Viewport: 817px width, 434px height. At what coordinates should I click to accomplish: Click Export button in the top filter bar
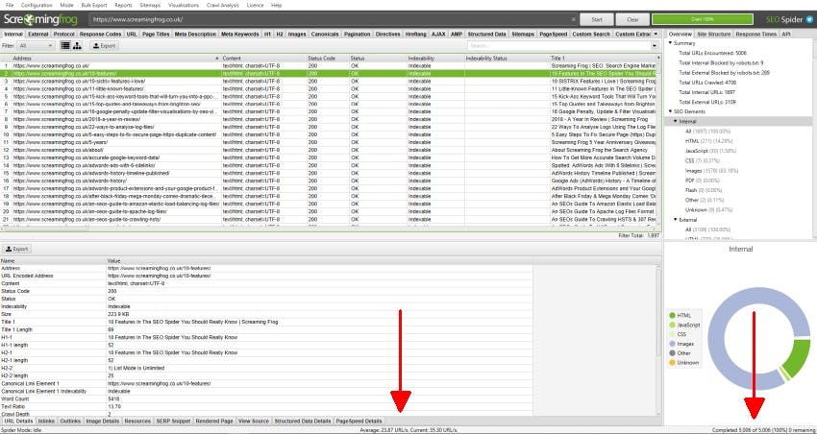tap(104, 45)
